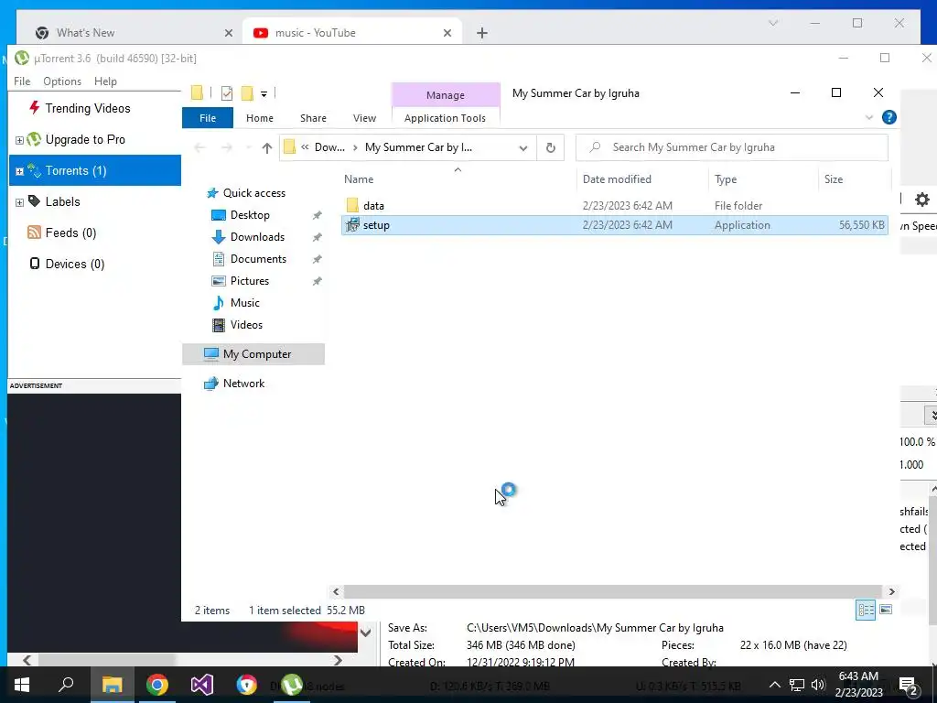This screenshot has height=703, width=937.
Task: Click Explorer back navigation arrow
Action: (x=200, y=147)
